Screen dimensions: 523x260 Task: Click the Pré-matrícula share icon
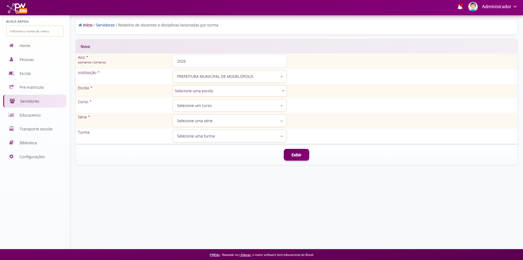(11, 87)
